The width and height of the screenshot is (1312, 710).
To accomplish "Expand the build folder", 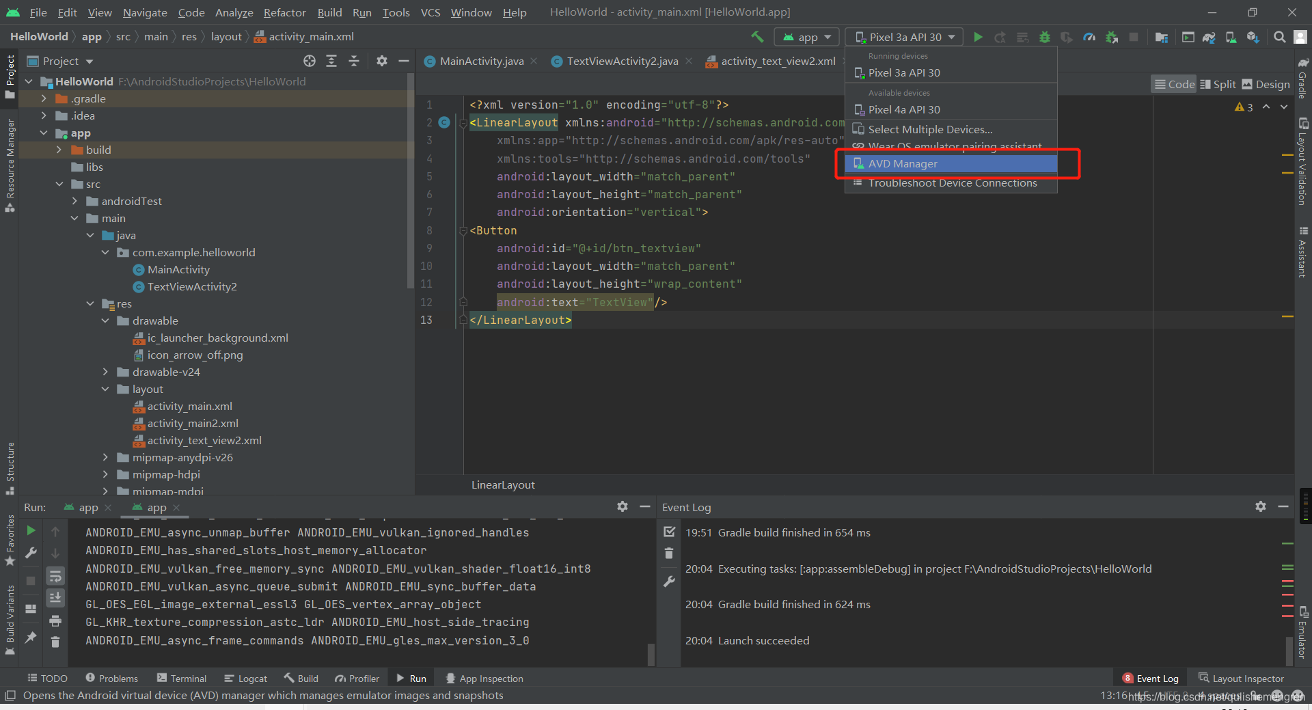I will (59, 150).
